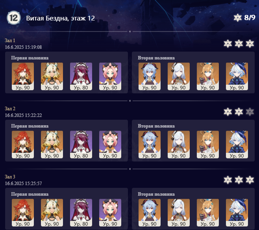
Task: Click the last star of Зал 3 rating
Action: click(250, 180)
